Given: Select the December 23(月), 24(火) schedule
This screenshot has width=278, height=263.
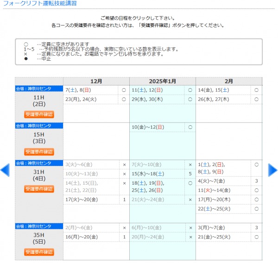Looking at the screenshot, I should click(x=81, y=99).
